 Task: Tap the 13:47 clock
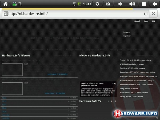[x=87, y=4]
